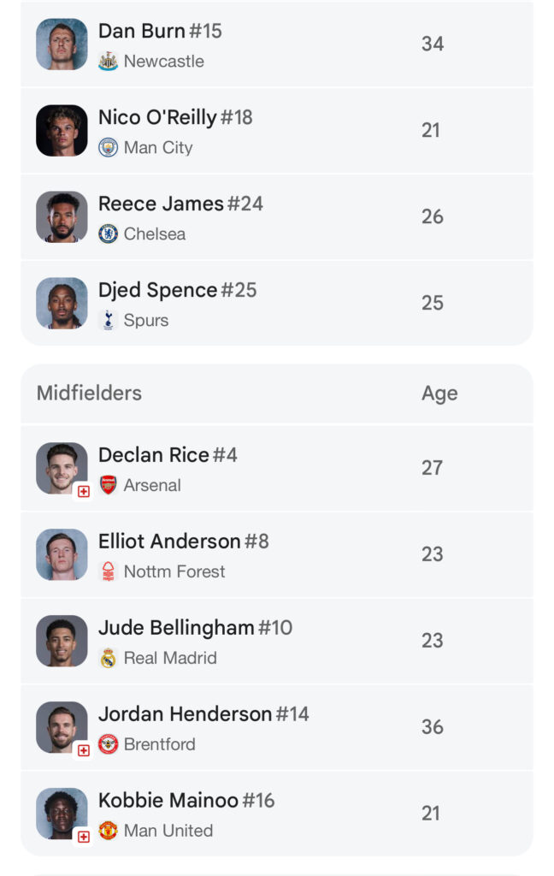Image resolution: width=554 pixels, height=876 pixels.
Task: Click Kobbie Mainoo's injury indicator icon
Action: coord(84,837)
